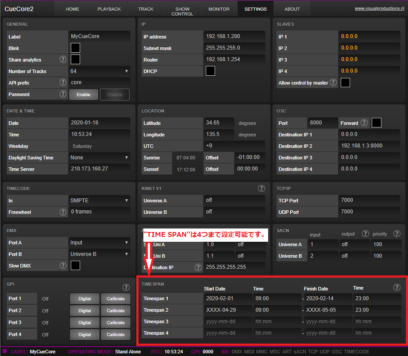The height and width of the screenshot is (356, 408).
Task: Open Number of Tracks dropdown
Action: (100, 71)
